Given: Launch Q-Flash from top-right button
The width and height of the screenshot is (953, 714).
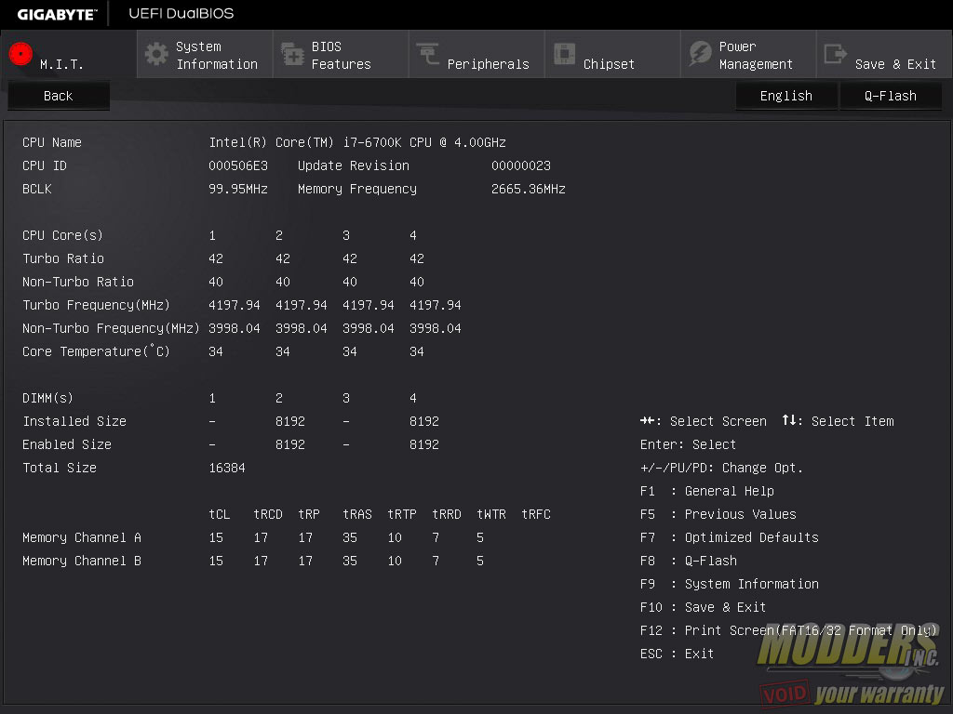Looking at the screenshot, I should 891,96.
